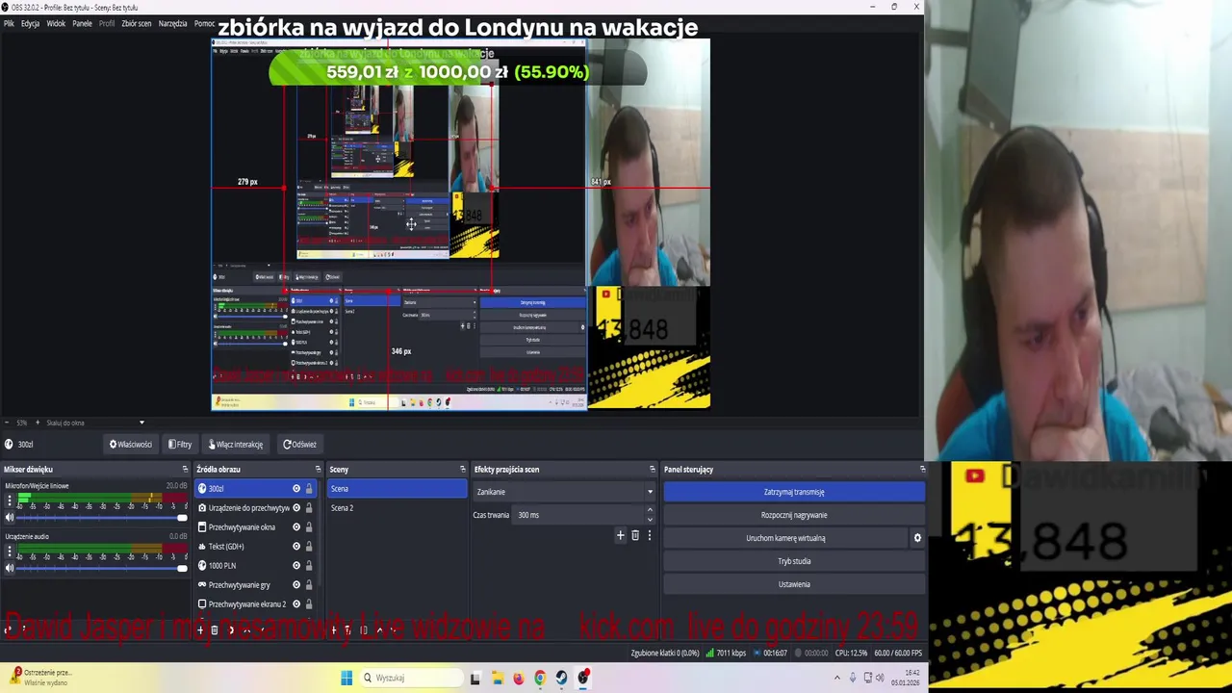Viewport: 1232px width, 693px height.
Task: Undock the Mikser dźwięku panel
Action: tap(184, 470)
